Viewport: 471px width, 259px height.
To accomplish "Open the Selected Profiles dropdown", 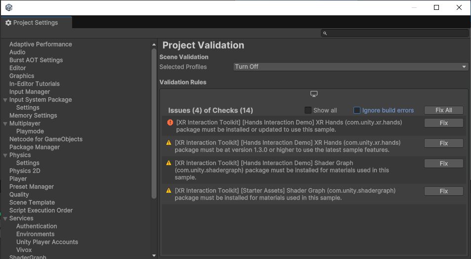I will click(x=351, y=67).
